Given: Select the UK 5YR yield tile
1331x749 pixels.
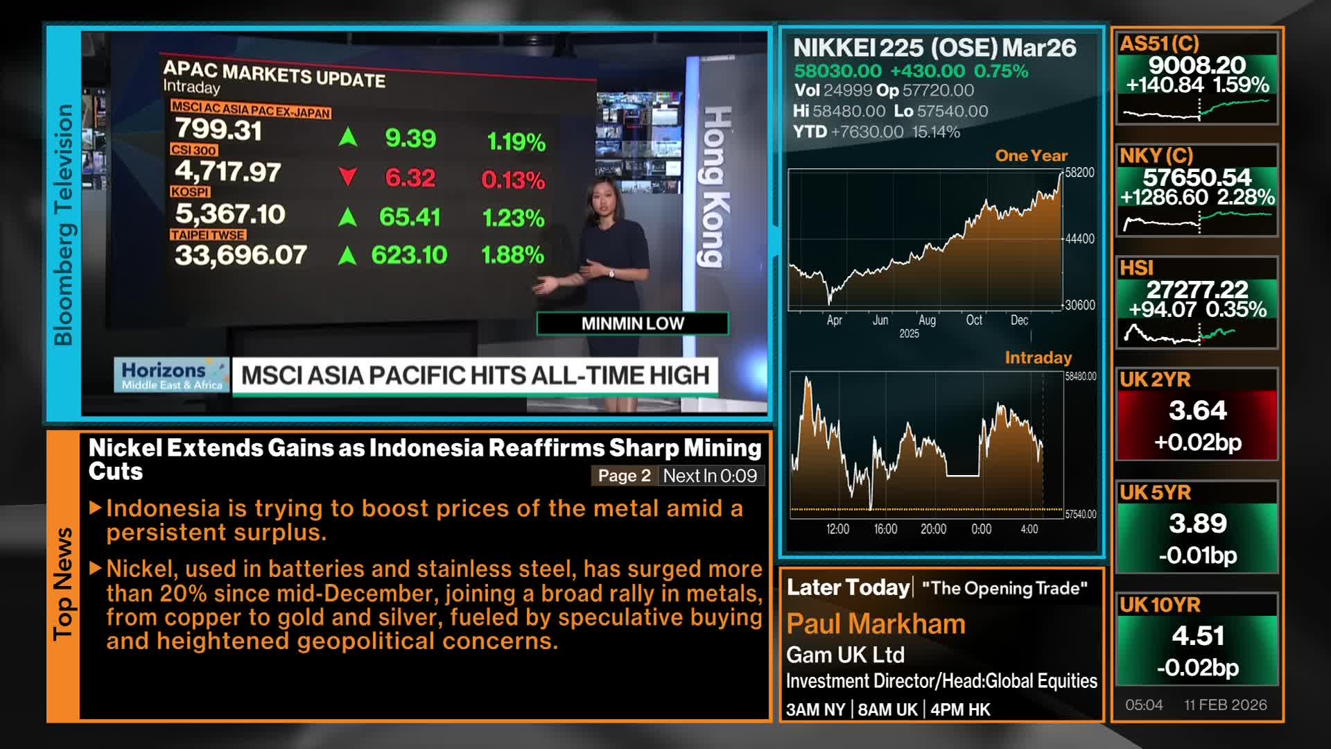Looking at the screenshot, I should click(1197, 527).
